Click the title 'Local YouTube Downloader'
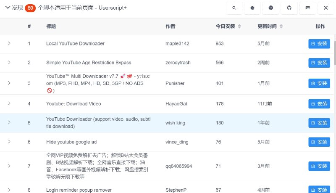The image size is (336, 193). pyautogui.click(x=75, y=44)
